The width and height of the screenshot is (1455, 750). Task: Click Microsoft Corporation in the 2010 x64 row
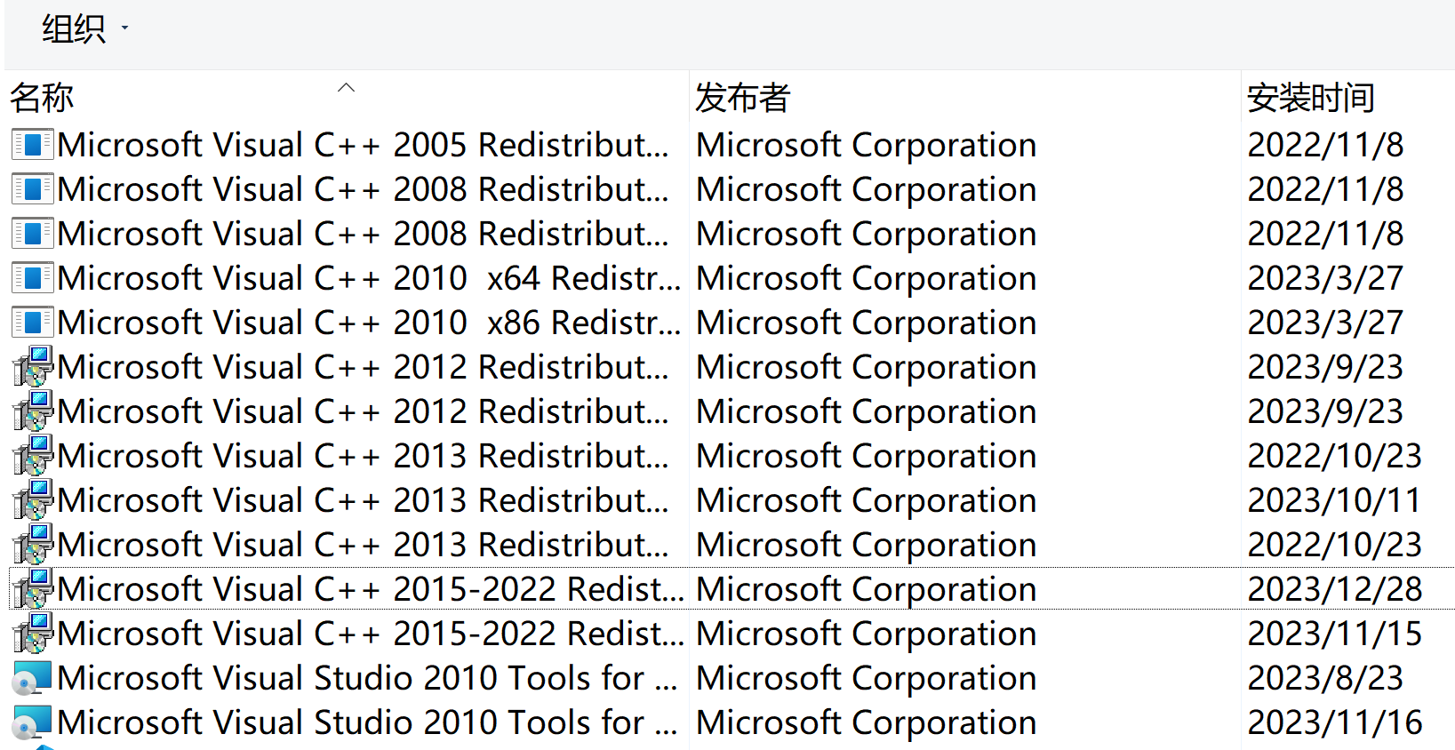pos(867,278)
